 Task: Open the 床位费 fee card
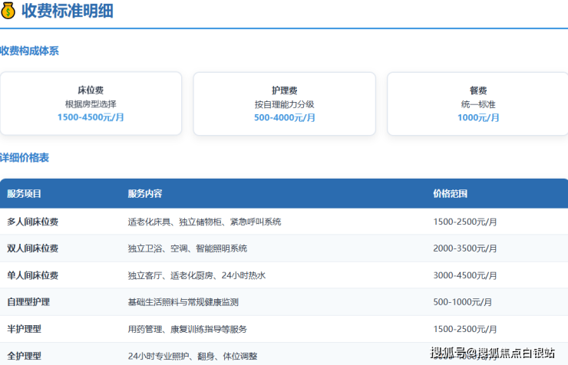[91, 103]
